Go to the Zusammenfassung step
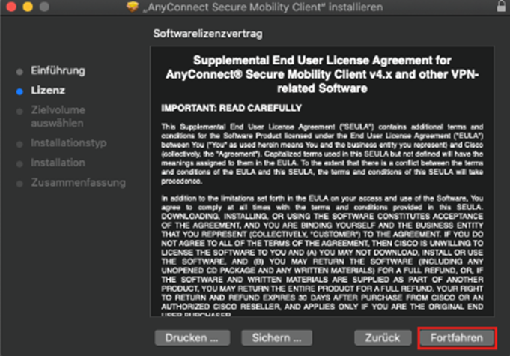This screenshot has width=510, height=356. point(78,183)
